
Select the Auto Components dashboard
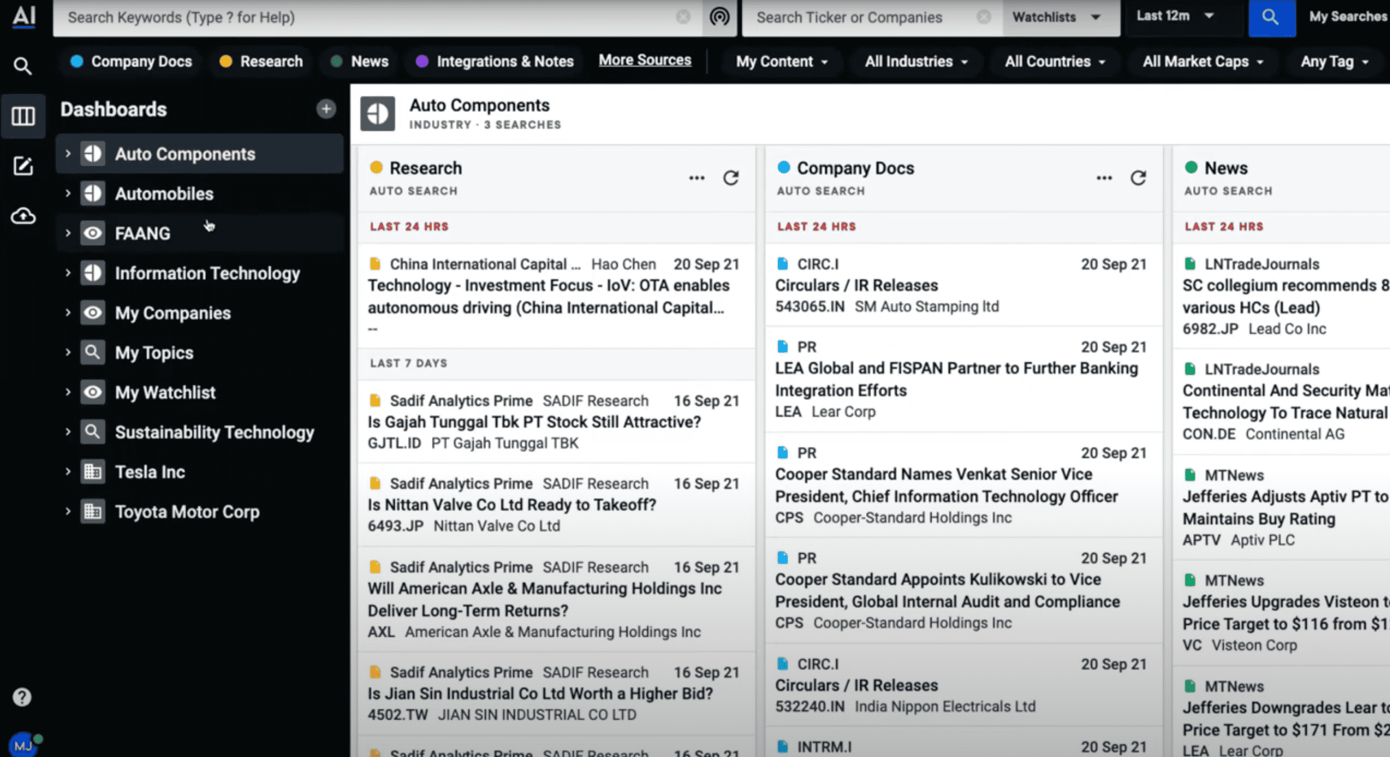tap(200, 154)
